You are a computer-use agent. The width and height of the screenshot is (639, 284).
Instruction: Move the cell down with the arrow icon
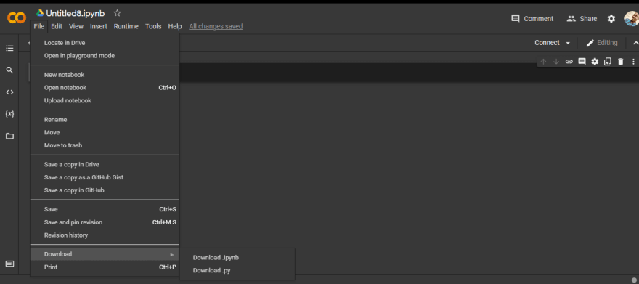556,62
